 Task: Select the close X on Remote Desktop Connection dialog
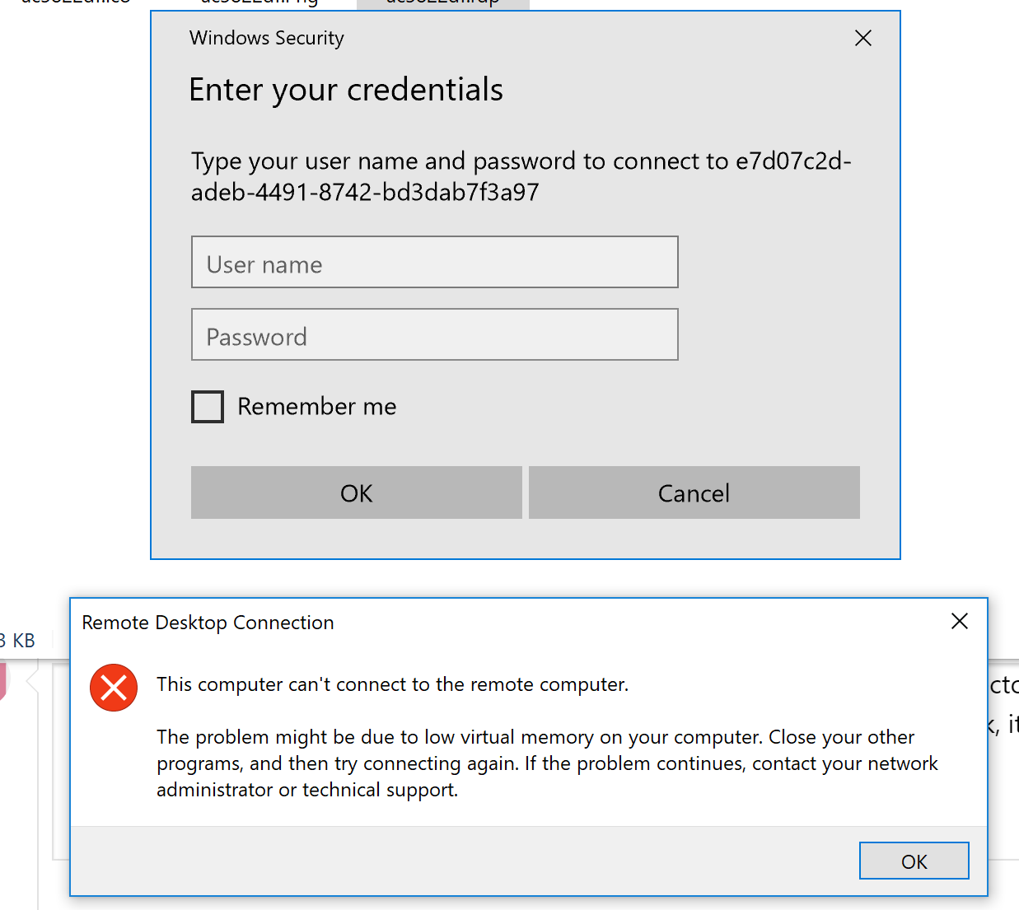pyautogui.click(x=959, y=621)
